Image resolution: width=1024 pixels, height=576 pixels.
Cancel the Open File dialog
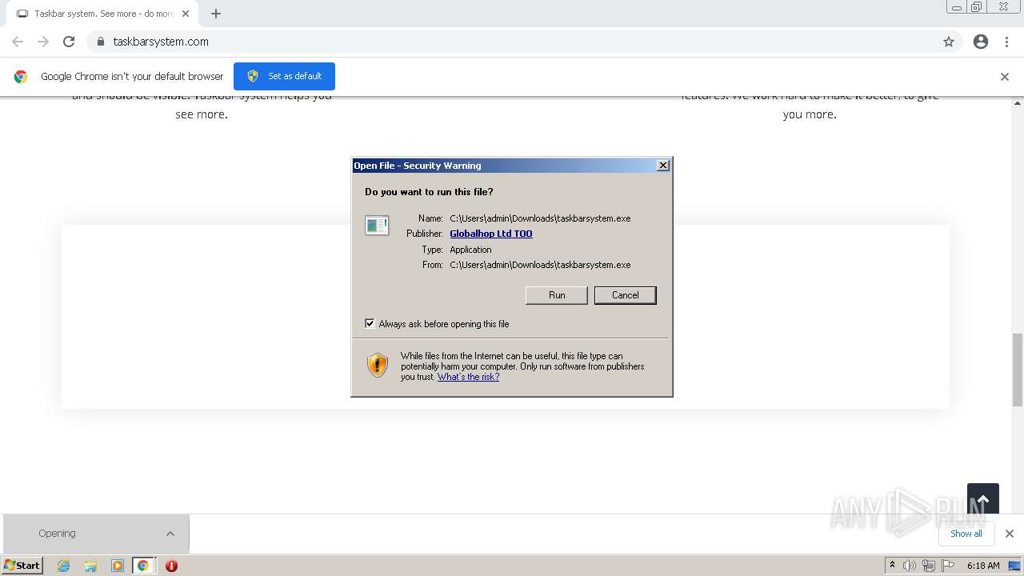click(x=626, y=295)
